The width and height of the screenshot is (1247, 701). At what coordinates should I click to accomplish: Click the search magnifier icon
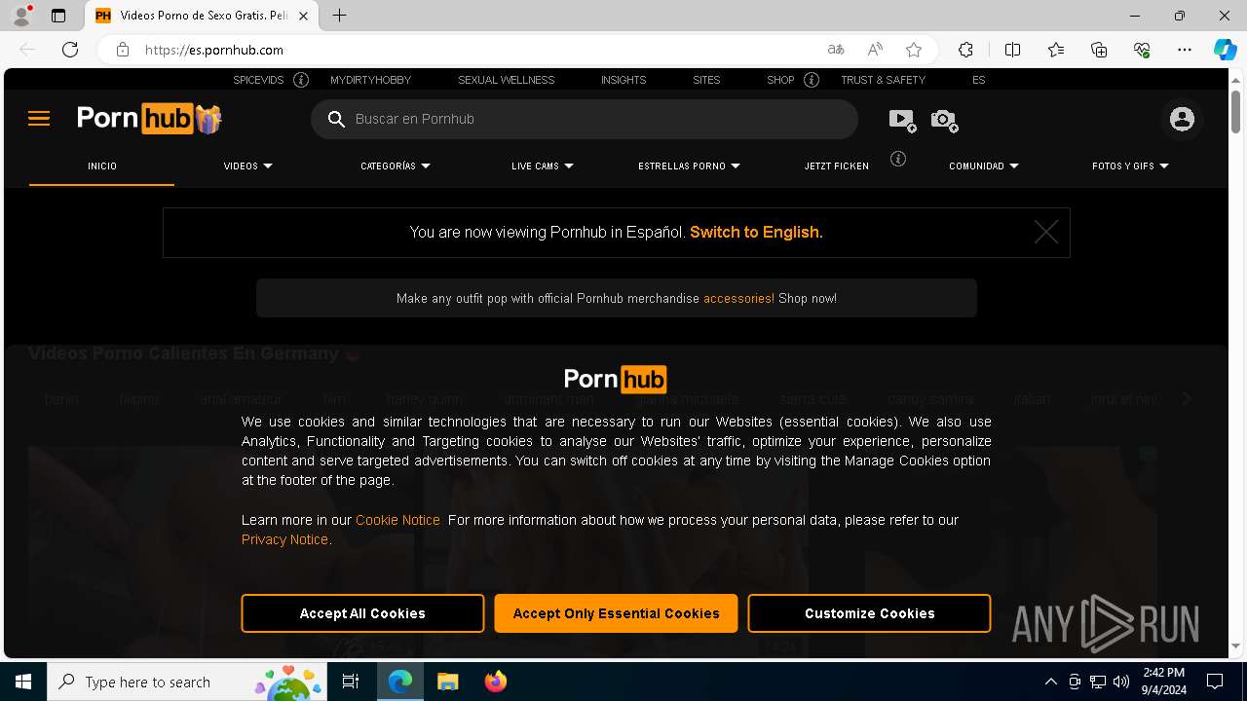coord(336,119)
